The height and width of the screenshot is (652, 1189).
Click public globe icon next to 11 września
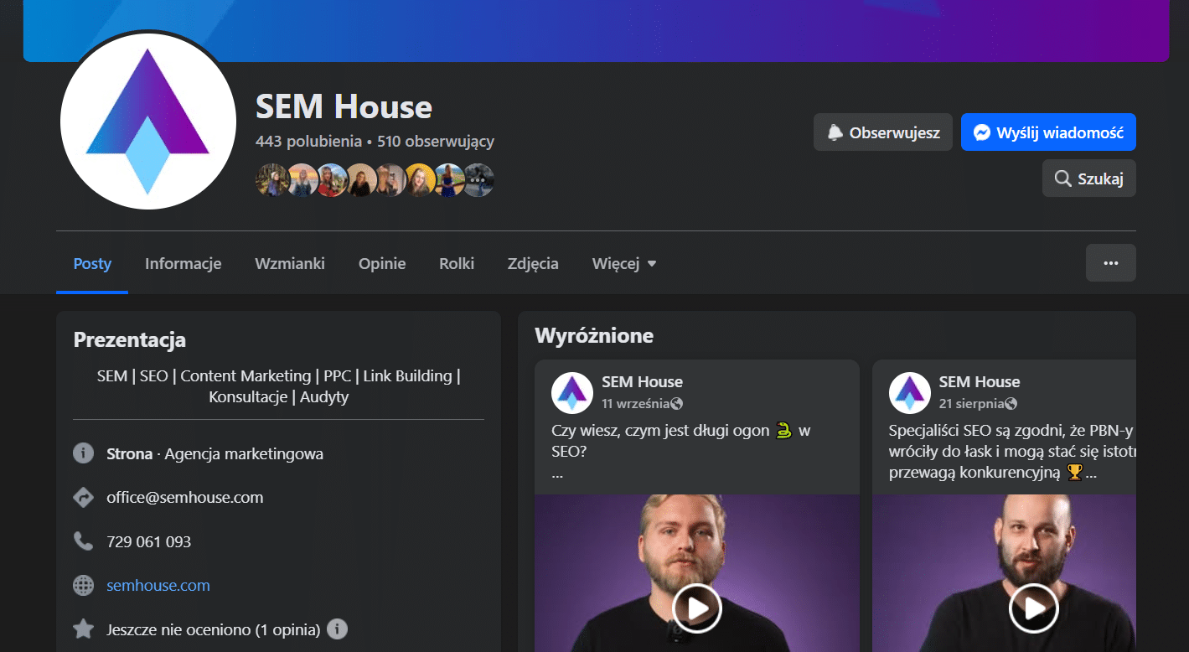[x=677, y=403]
